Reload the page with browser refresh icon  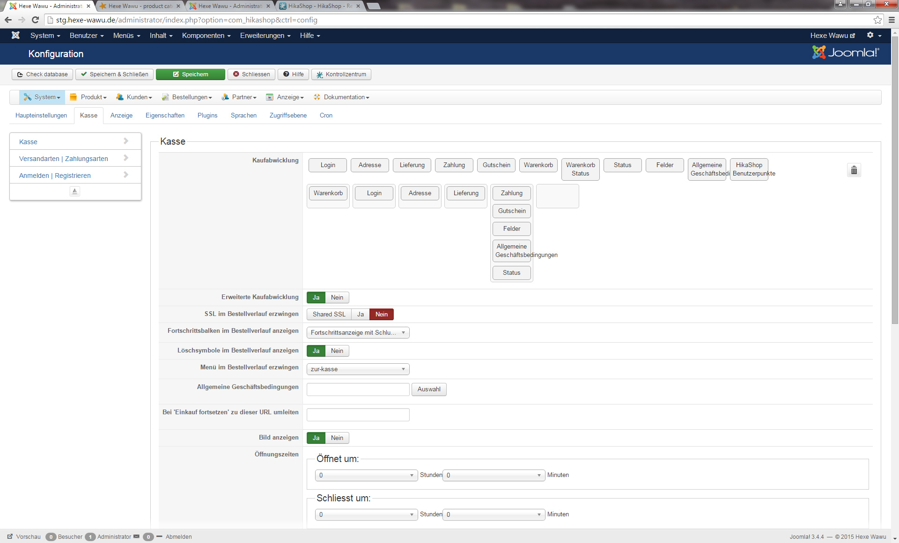point(35,20)
